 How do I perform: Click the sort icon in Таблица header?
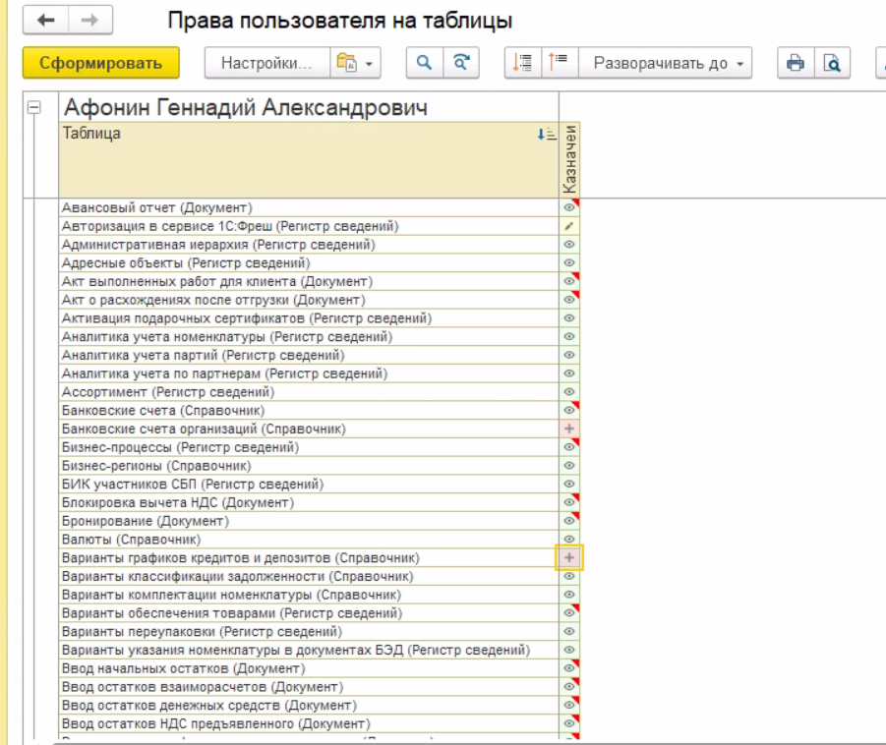coord(547,135)
